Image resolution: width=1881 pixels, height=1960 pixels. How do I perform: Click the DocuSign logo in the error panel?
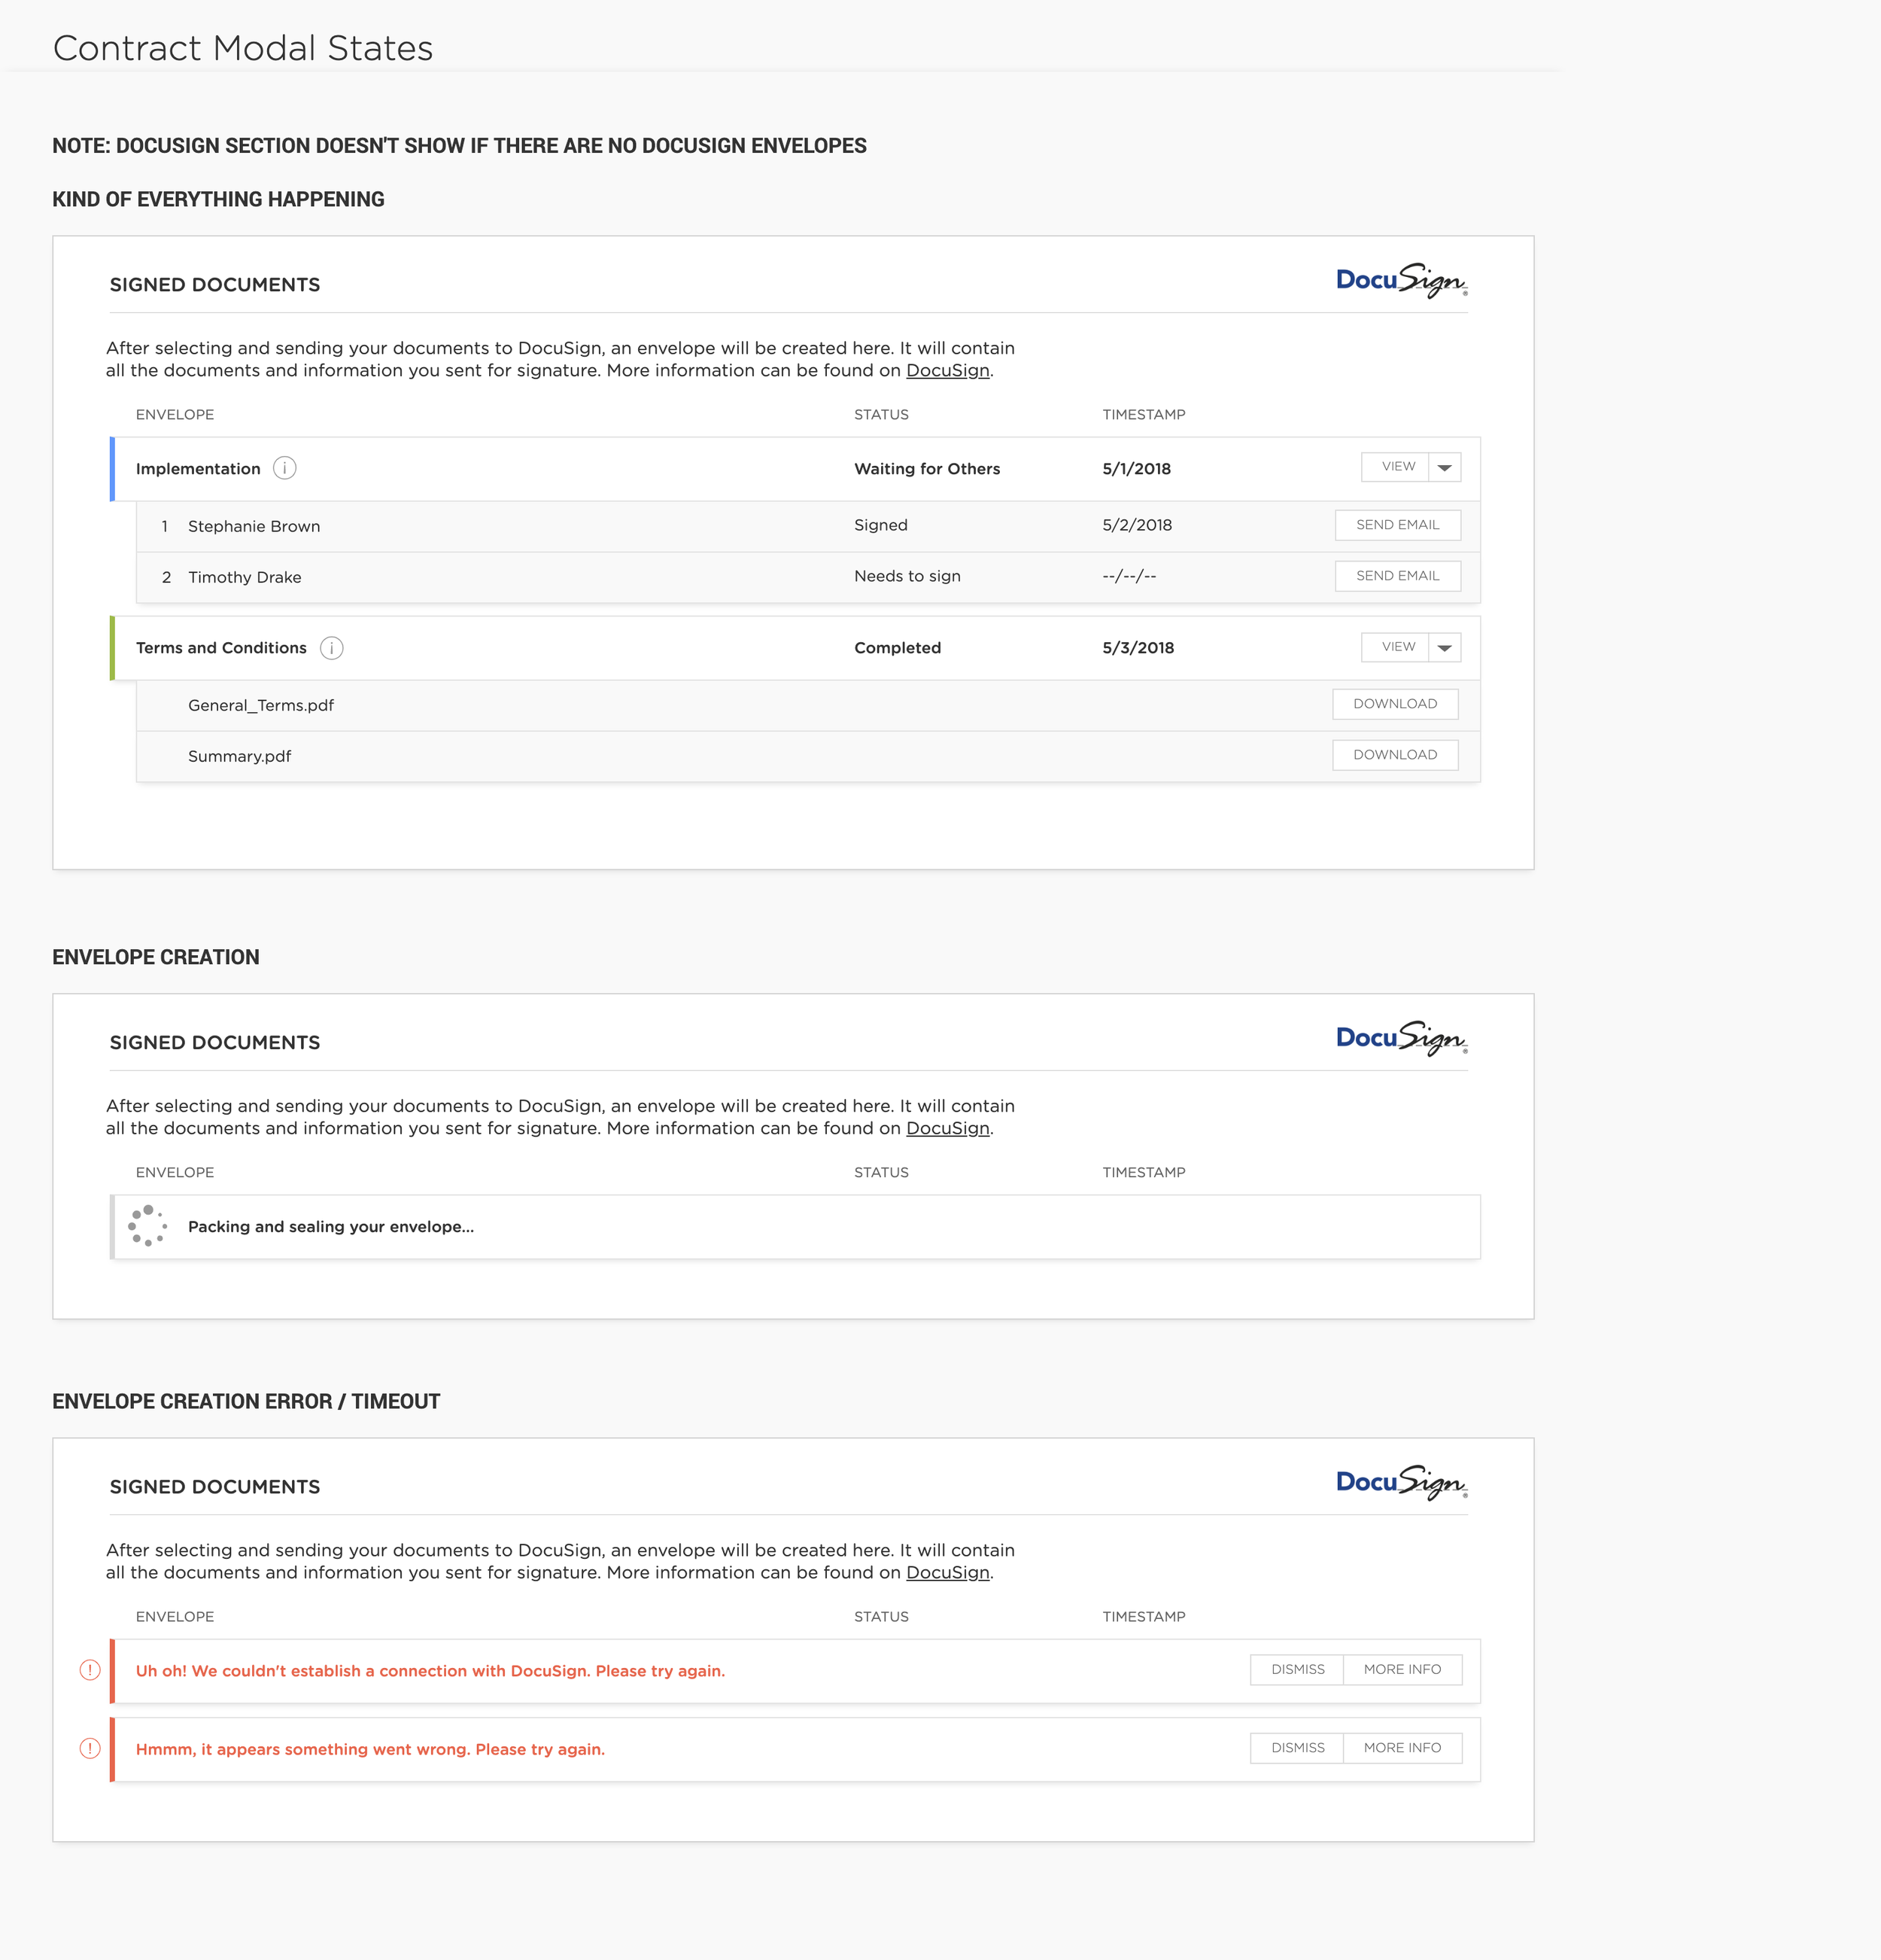coord(1401,1483)
